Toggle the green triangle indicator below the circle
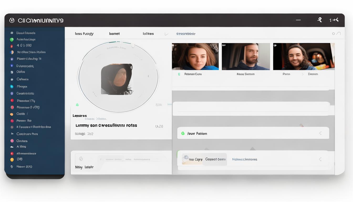 [x=77, y=105]
